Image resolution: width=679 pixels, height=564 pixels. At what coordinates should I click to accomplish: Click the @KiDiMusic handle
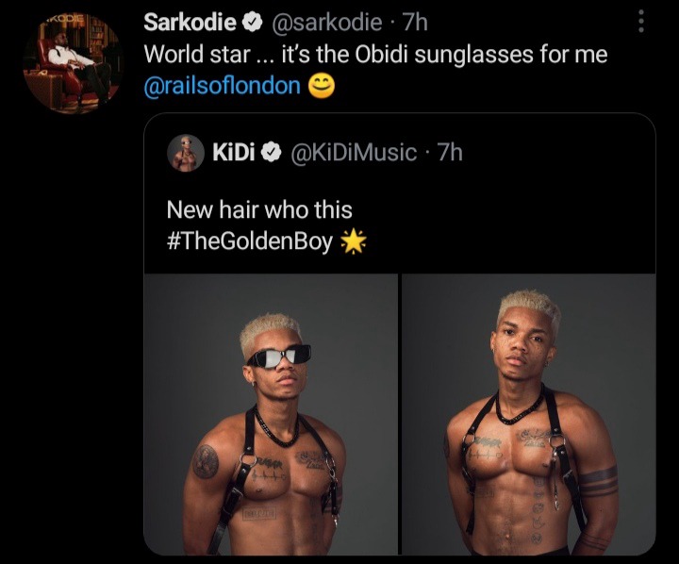[x=354, y=153]
